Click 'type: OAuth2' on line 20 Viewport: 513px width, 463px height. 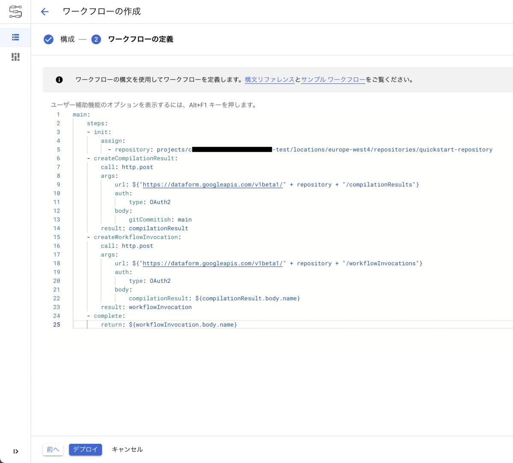(150, 281)
